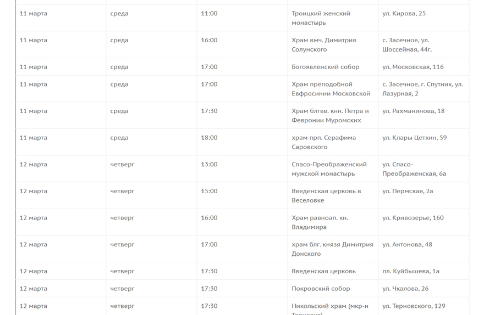
Task: Click Спасо-Преображенский мужской монастырь cell
Action: [329, 169]
